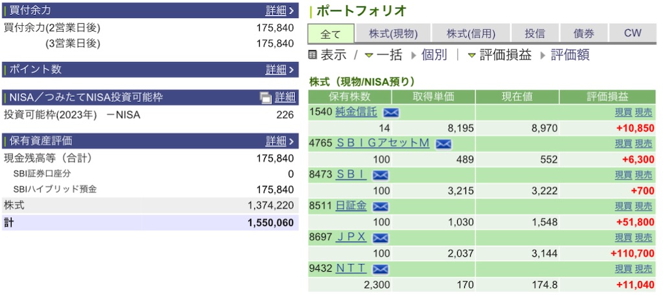The width and height of the screenshot is (663, 295).
Task: Click 現買 for 純金信託
Action: tap(624, 112)
